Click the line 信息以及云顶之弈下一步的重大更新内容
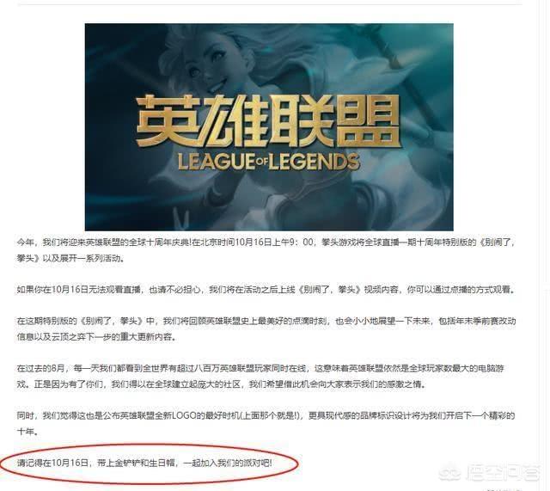This screenshot has width=550, height=491. coord(96,337)
